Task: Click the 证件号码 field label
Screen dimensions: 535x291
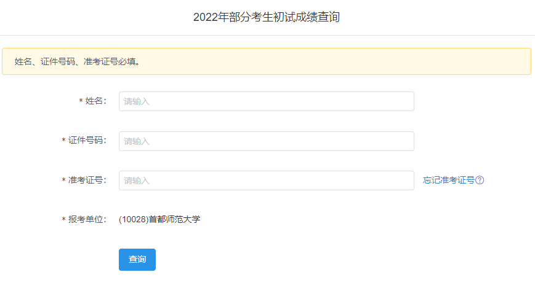Action: [87, 141]
